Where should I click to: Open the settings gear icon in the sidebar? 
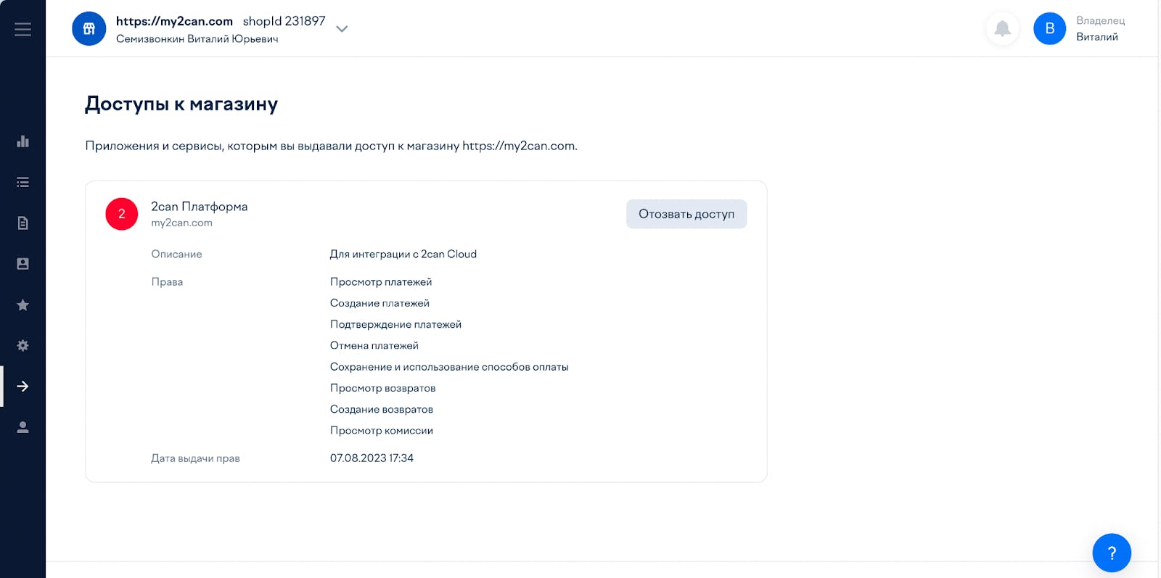(22, 345)
